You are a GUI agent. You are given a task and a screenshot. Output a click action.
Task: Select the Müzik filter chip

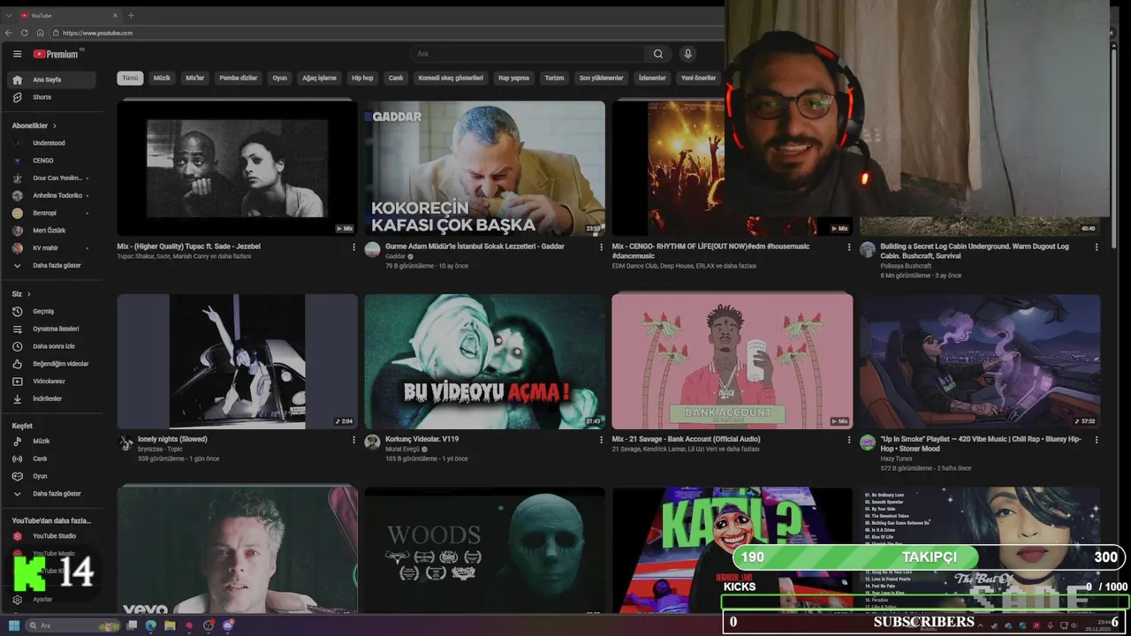(x=162, y=78)
